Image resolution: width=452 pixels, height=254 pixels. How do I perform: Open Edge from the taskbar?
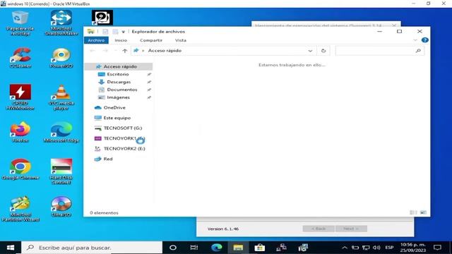[x=217, y=248]
